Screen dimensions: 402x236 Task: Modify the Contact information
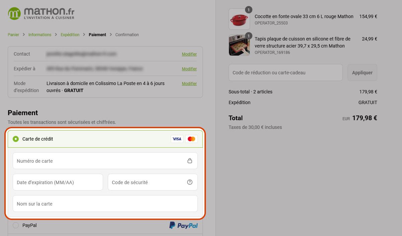pos(189,54)
